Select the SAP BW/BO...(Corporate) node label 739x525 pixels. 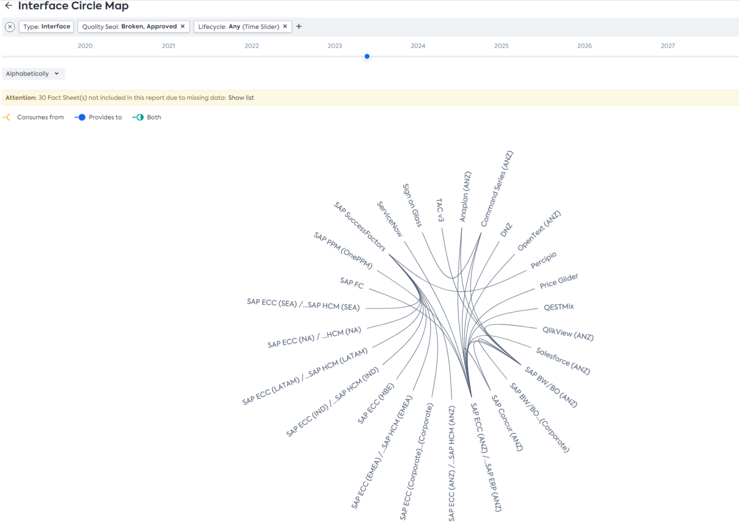pos(539,418)
